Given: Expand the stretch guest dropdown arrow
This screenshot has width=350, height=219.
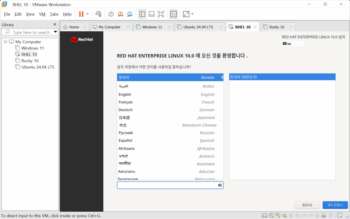Looking at the screenshot, I should [192, 14].
